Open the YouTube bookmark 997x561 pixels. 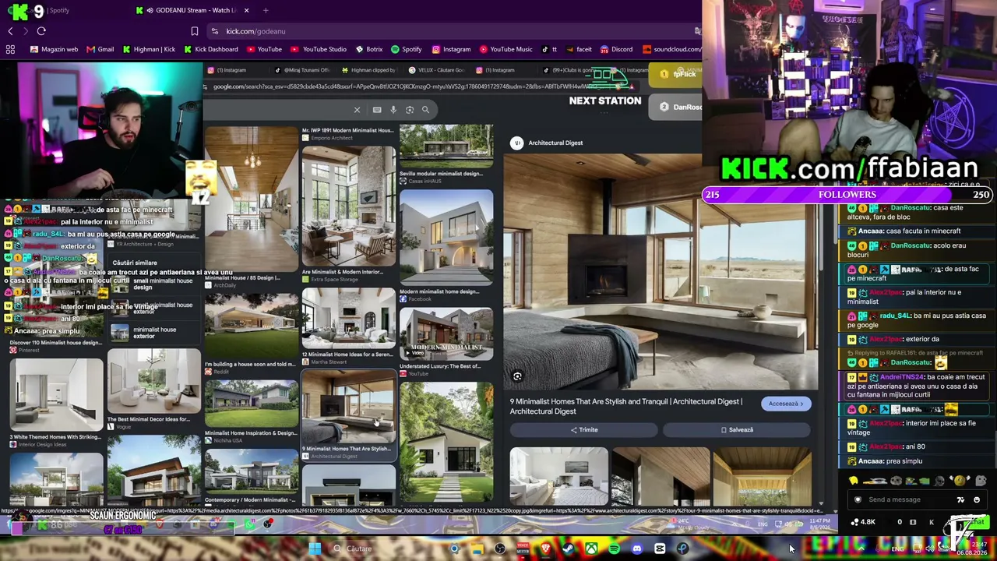(x=264, y=49)
